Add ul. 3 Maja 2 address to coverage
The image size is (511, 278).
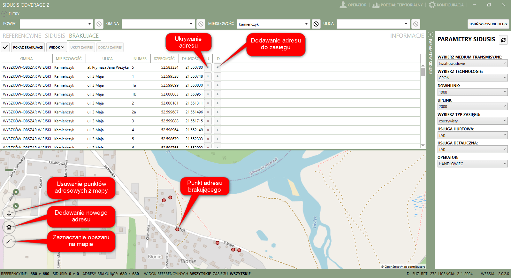217,103
